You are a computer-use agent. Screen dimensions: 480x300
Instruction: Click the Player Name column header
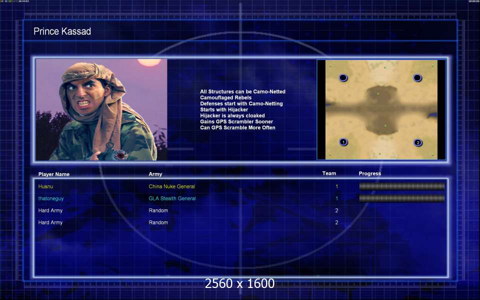(x=54, y=174)
